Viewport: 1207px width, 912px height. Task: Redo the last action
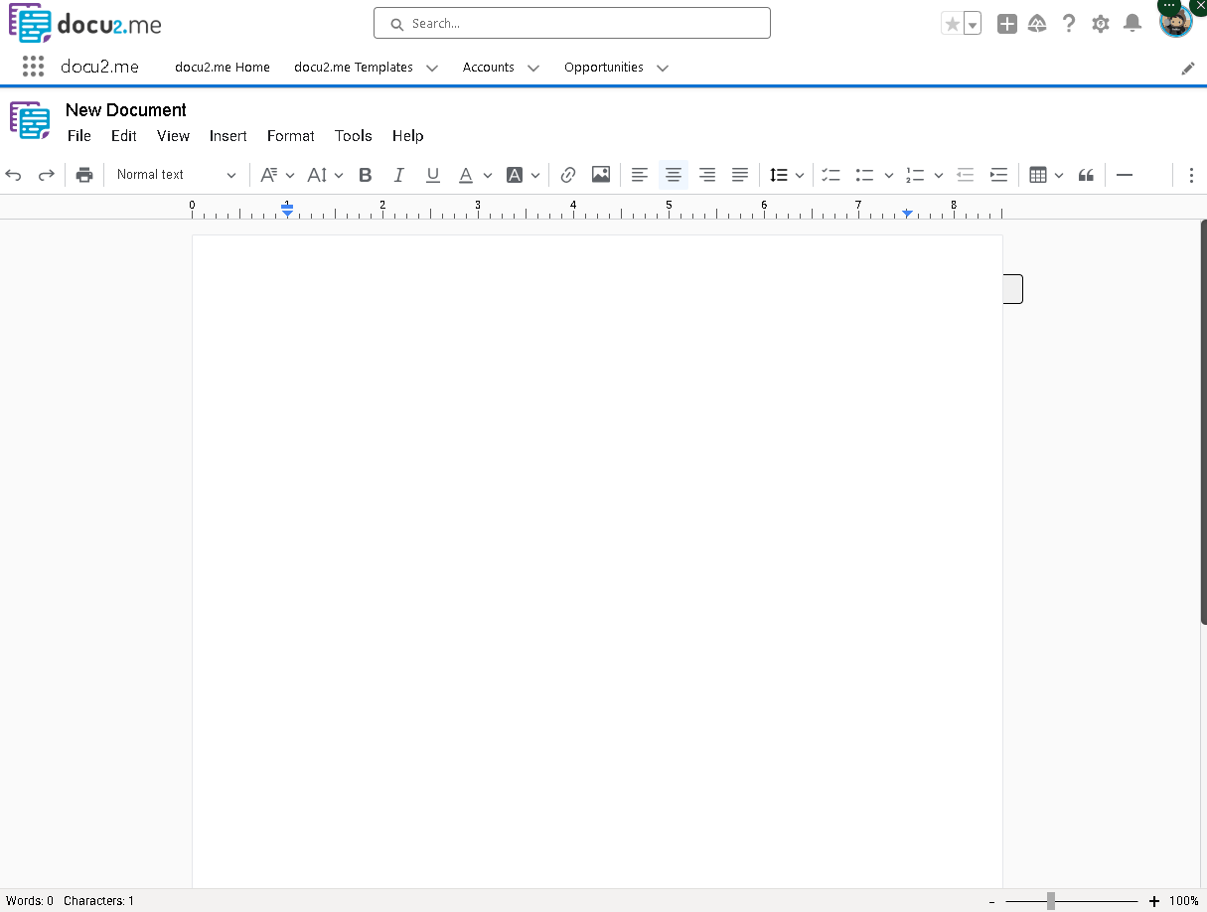[x=46, y=175]
